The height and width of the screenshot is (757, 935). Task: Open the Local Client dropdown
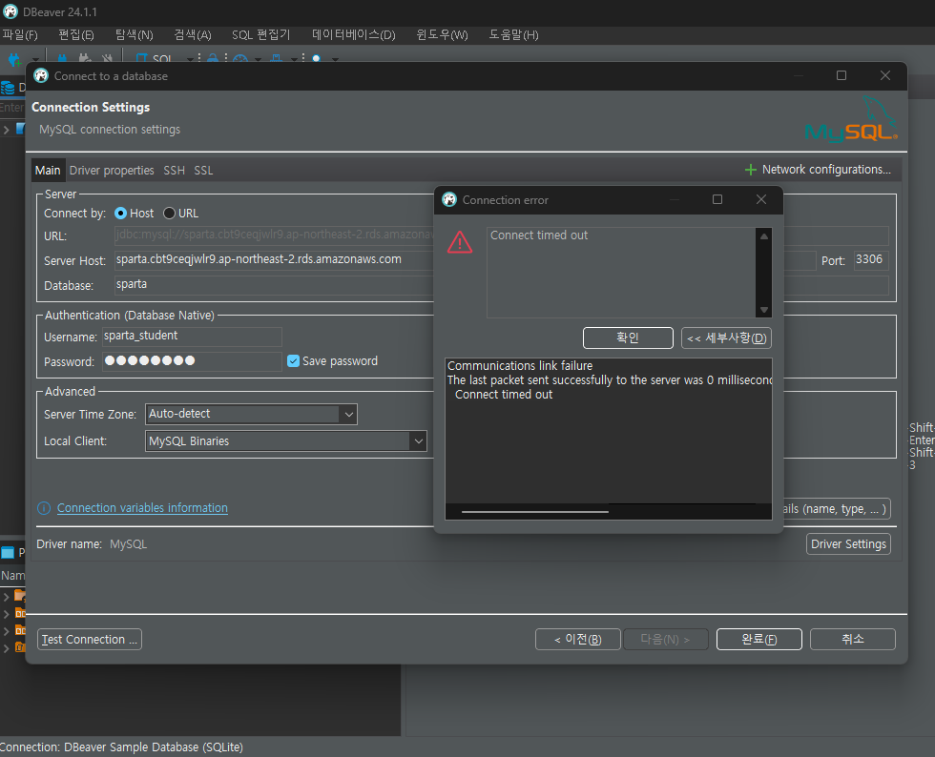[x=419, y=441]
